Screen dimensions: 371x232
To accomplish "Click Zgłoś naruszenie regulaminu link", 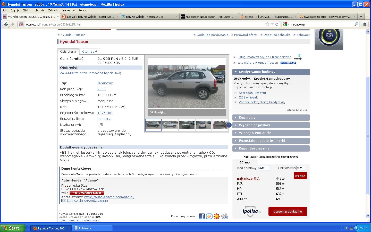I will (x=80, y=220).
